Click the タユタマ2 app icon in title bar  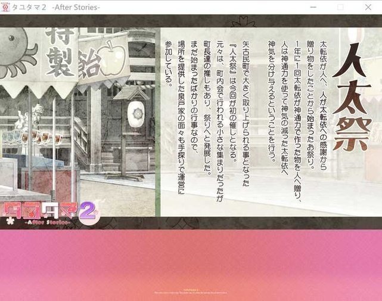tap(5, 7)
